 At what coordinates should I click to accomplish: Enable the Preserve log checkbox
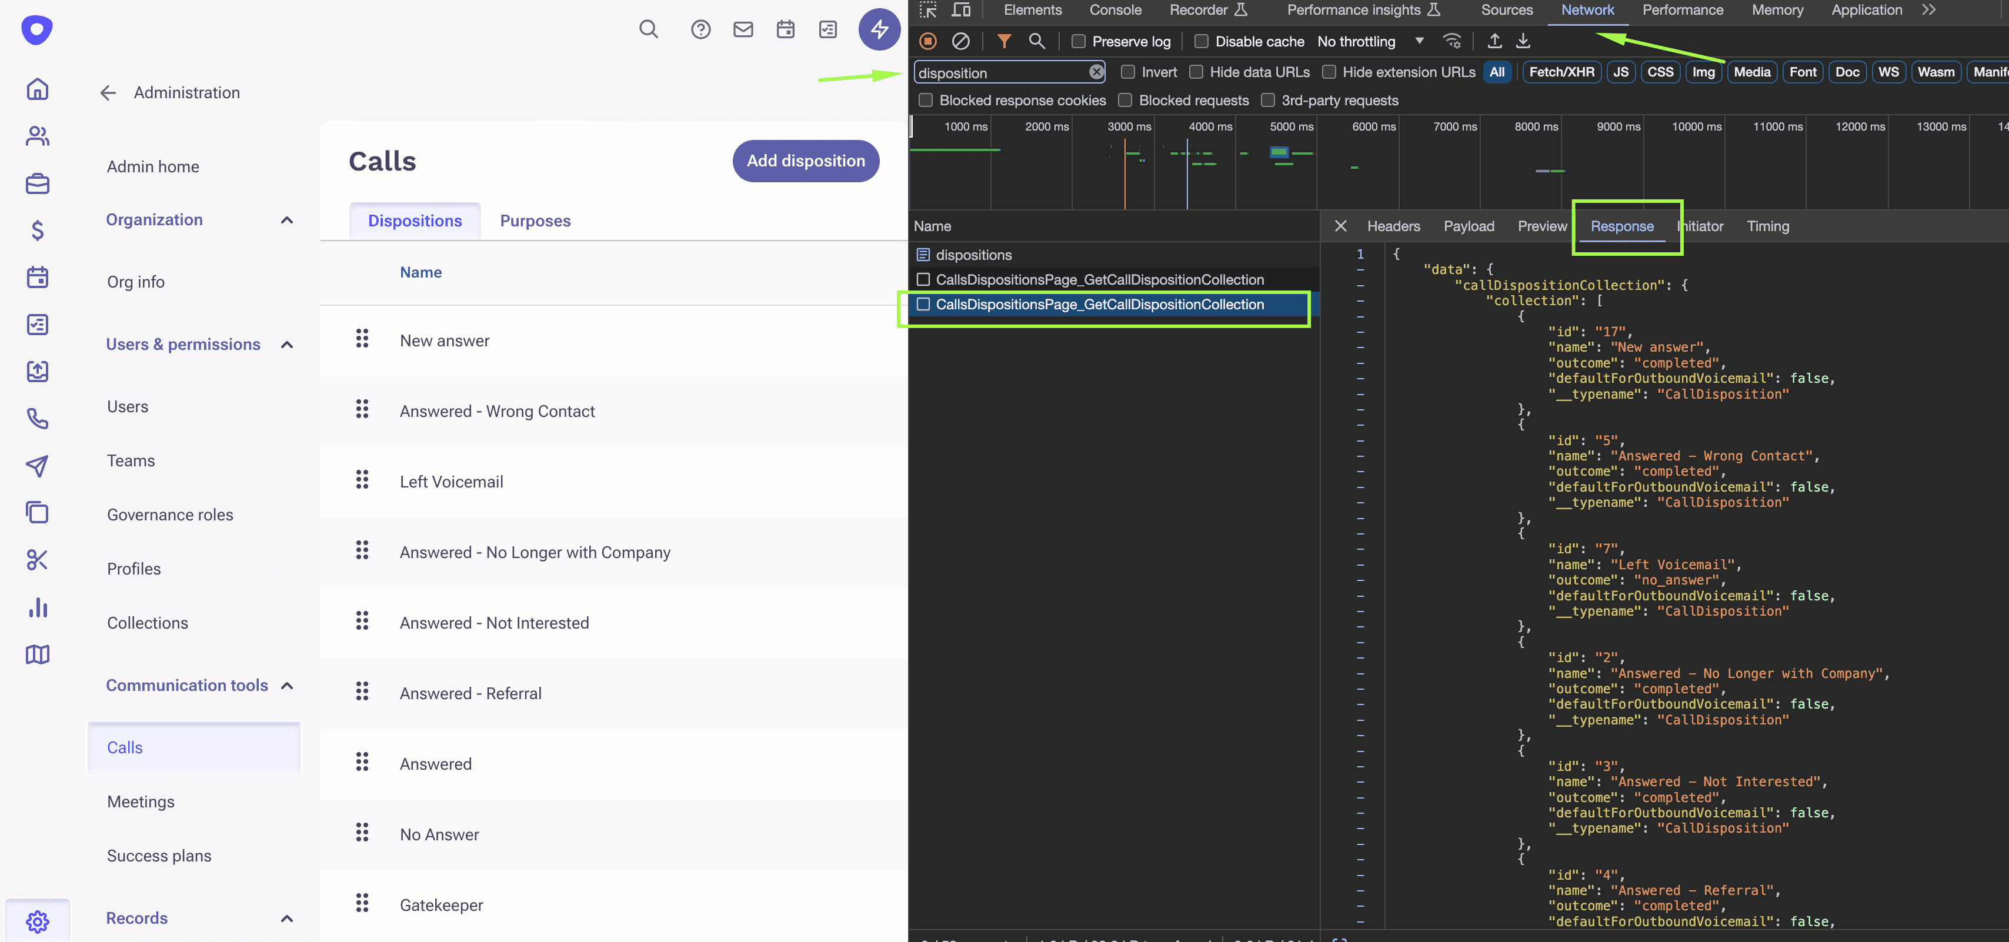(1079, 41)
